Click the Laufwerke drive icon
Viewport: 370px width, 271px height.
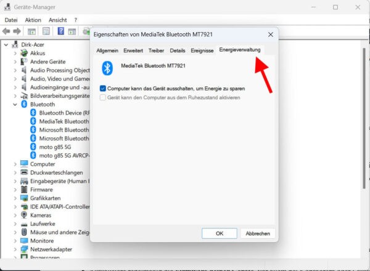[24, 224]
